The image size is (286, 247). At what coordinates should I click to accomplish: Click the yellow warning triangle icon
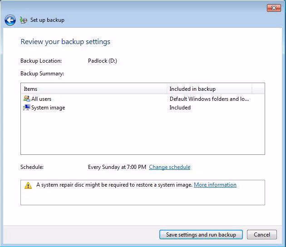click(x=28, y=185)
